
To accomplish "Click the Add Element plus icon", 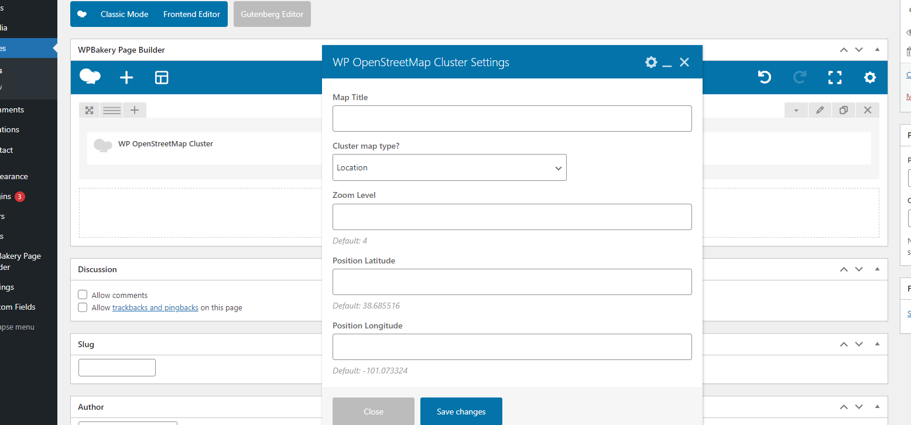I will click(126, 77).
